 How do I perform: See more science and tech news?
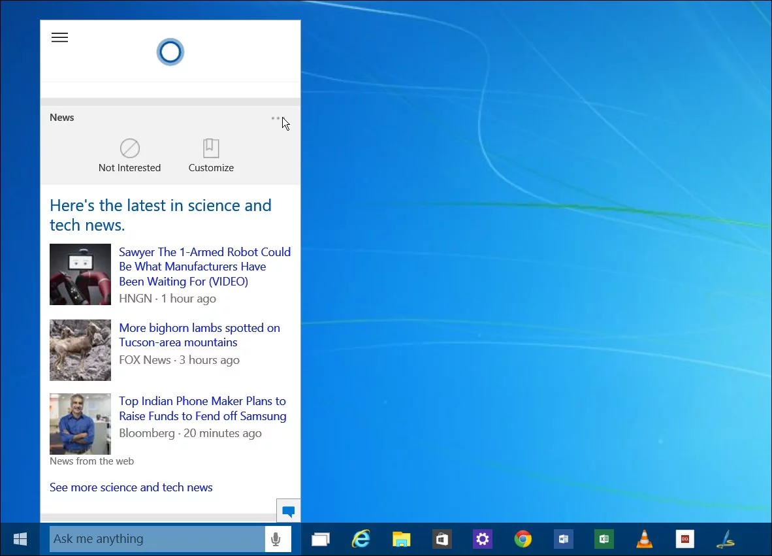(131, 487)
